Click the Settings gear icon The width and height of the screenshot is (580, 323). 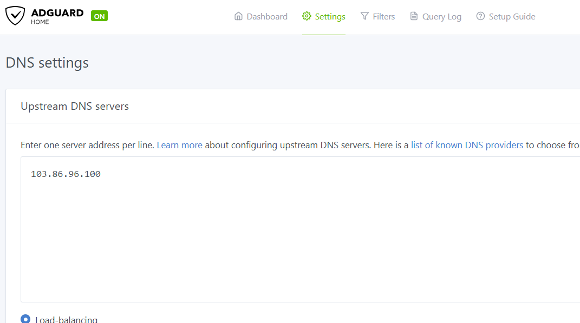pyautogui.click(x=307, y=16)
